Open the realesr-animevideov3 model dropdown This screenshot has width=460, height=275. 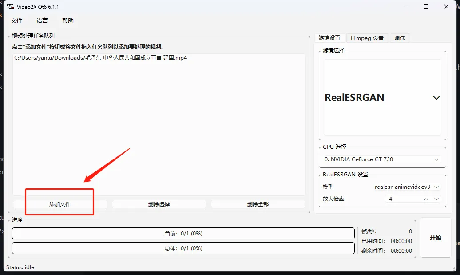[x=407, y=187]
